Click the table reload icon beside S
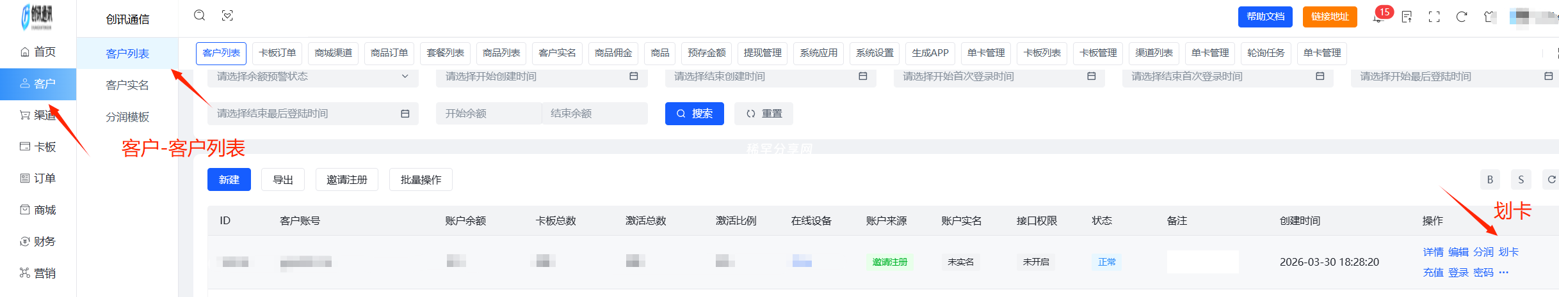This screenshot has width=1559, height=297. point(1551,179)
